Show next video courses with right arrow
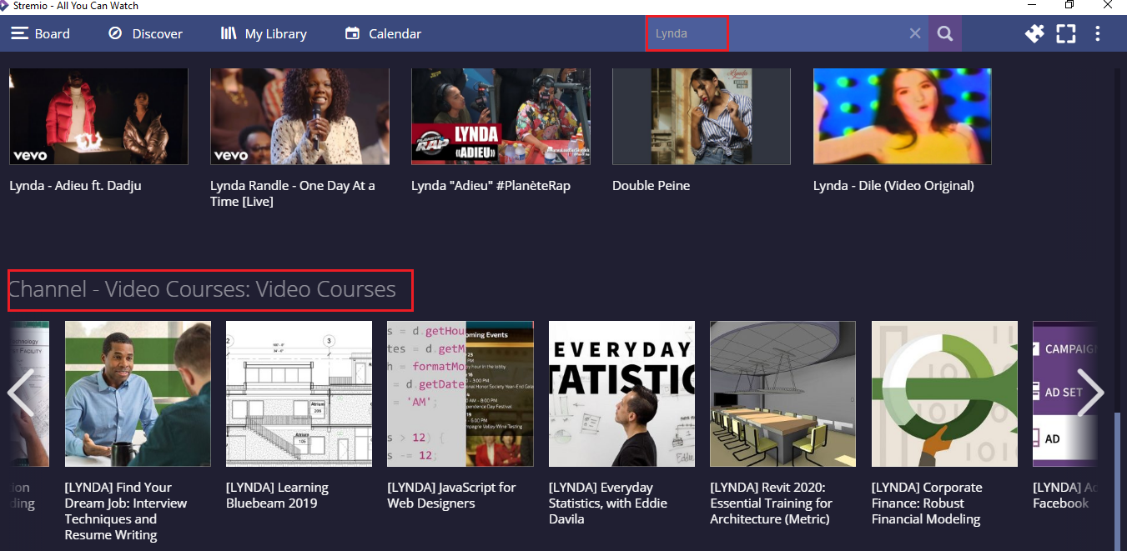 click(x=1089, y=393)
